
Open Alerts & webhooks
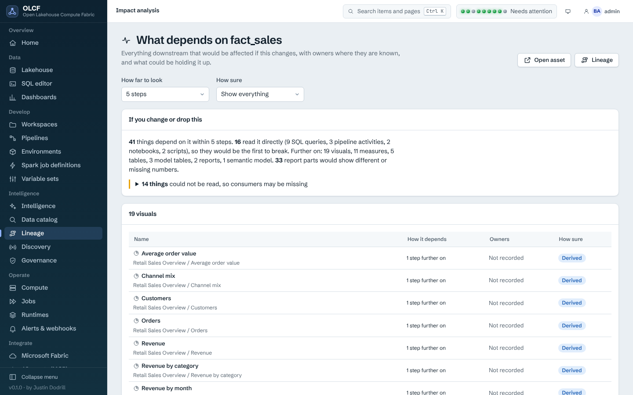(53, 328)
